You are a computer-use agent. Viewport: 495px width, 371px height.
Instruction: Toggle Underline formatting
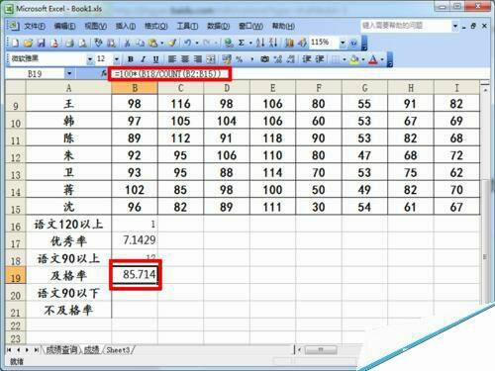pyautogui.click(x=155, y=59)
